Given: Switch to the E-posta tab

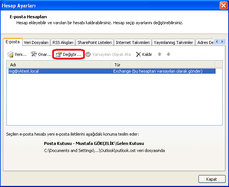Looking at the screenshot, I should click(13, 42).
